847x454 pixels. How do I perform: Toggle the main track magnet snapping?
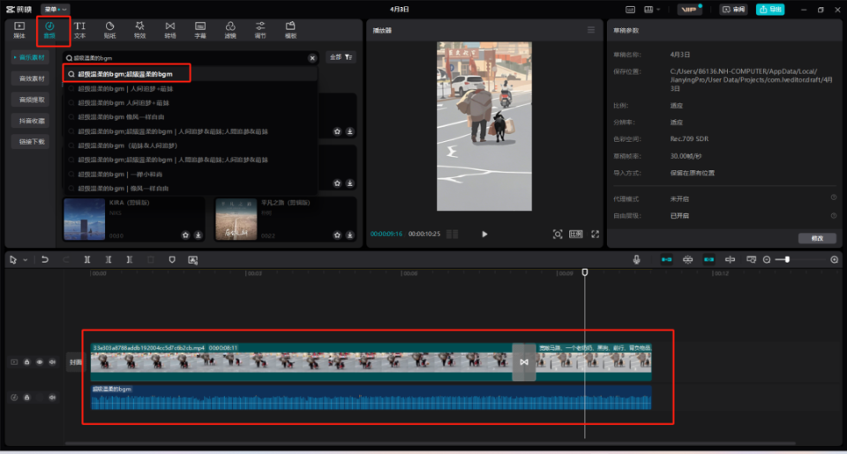666,260
